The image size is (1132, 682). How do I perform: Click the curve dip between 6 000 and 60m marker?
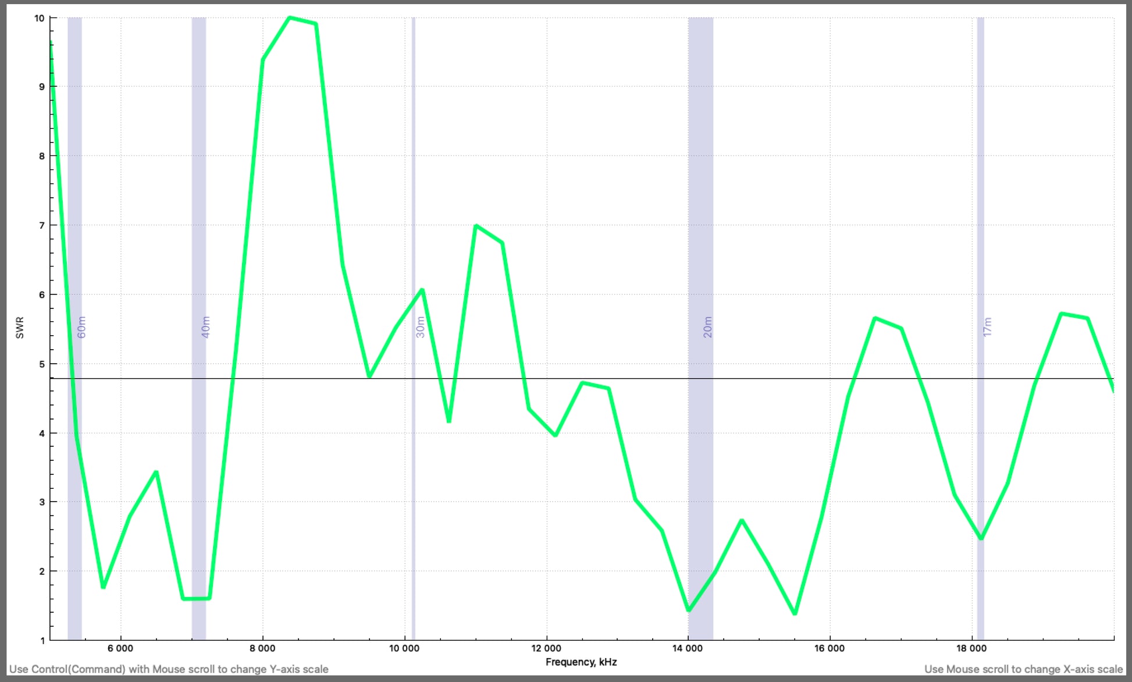pos(104,587)
